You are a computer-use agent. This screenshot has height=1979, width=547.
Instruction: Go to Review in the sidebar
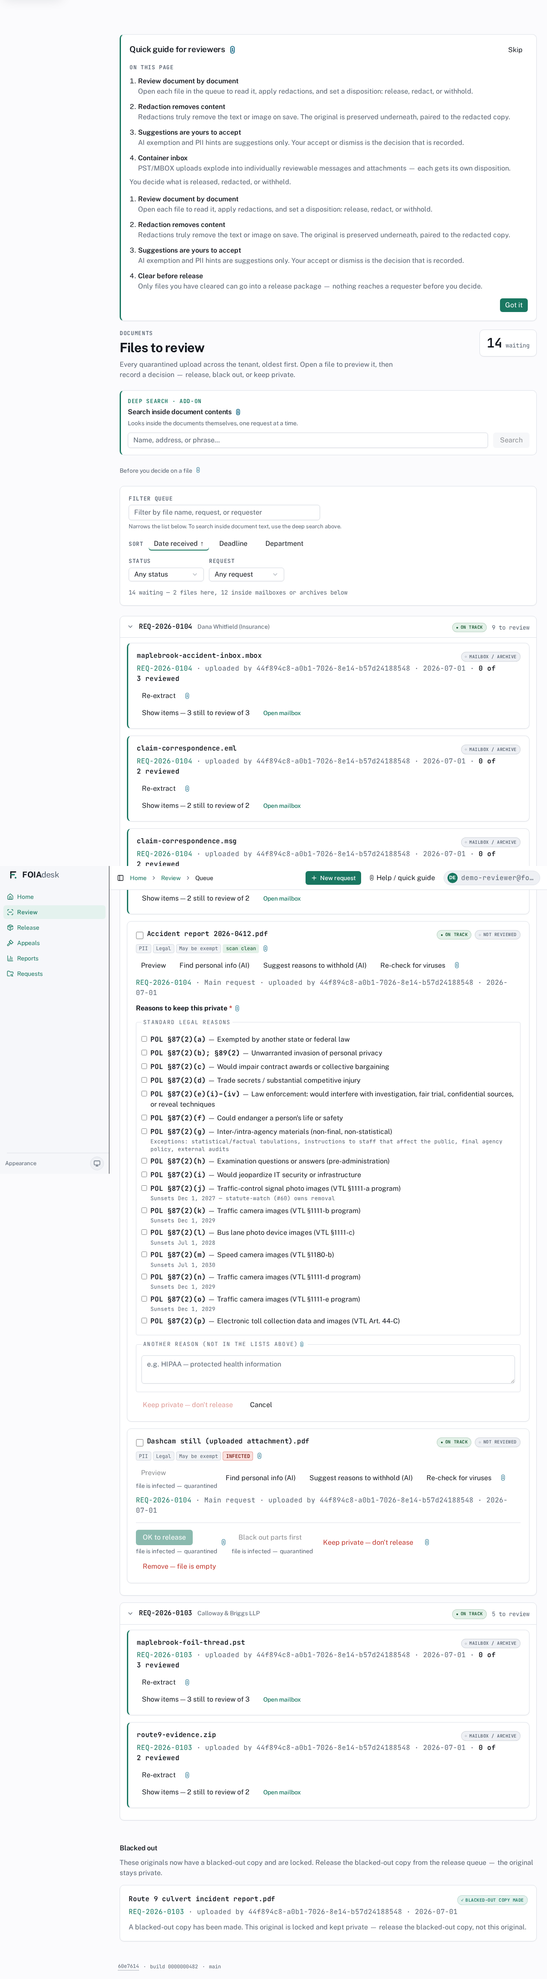[x=54, y=913]
